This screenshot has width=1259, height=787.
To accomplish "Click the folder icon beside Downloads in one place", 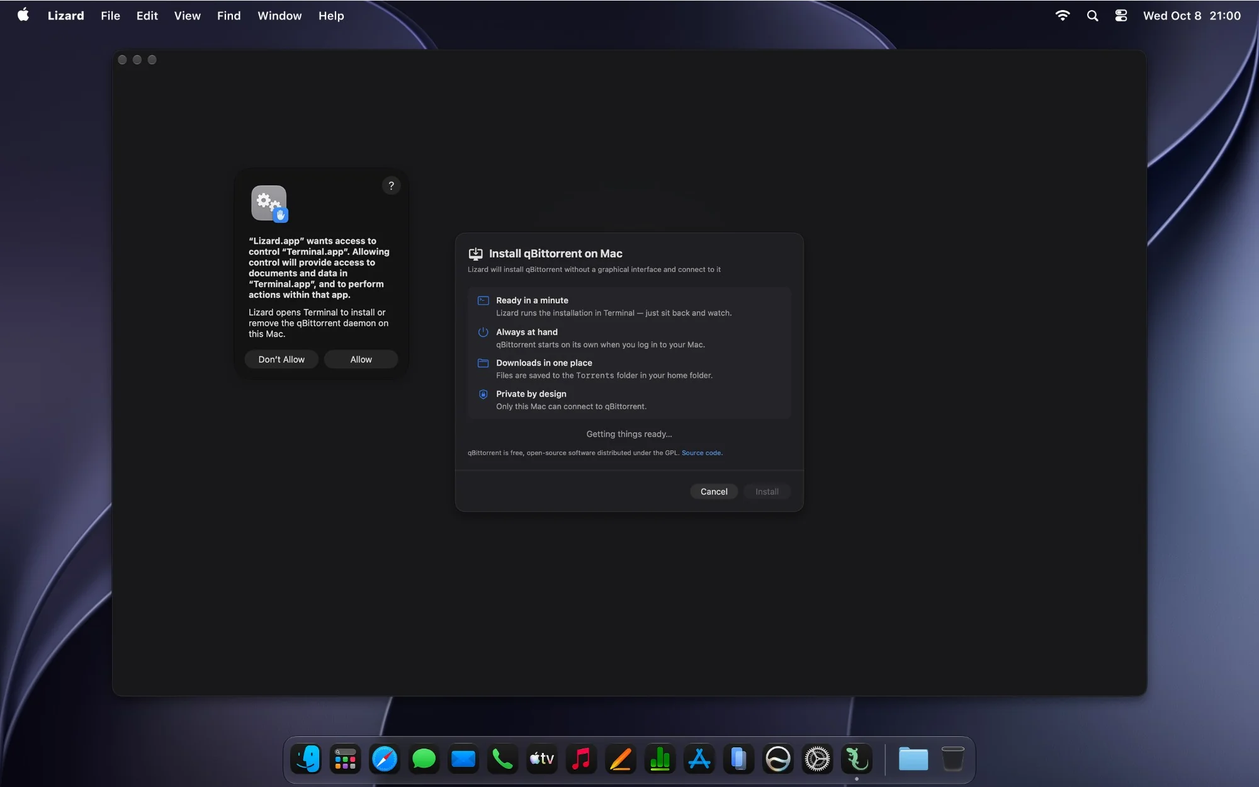I will tap(483, 363).
